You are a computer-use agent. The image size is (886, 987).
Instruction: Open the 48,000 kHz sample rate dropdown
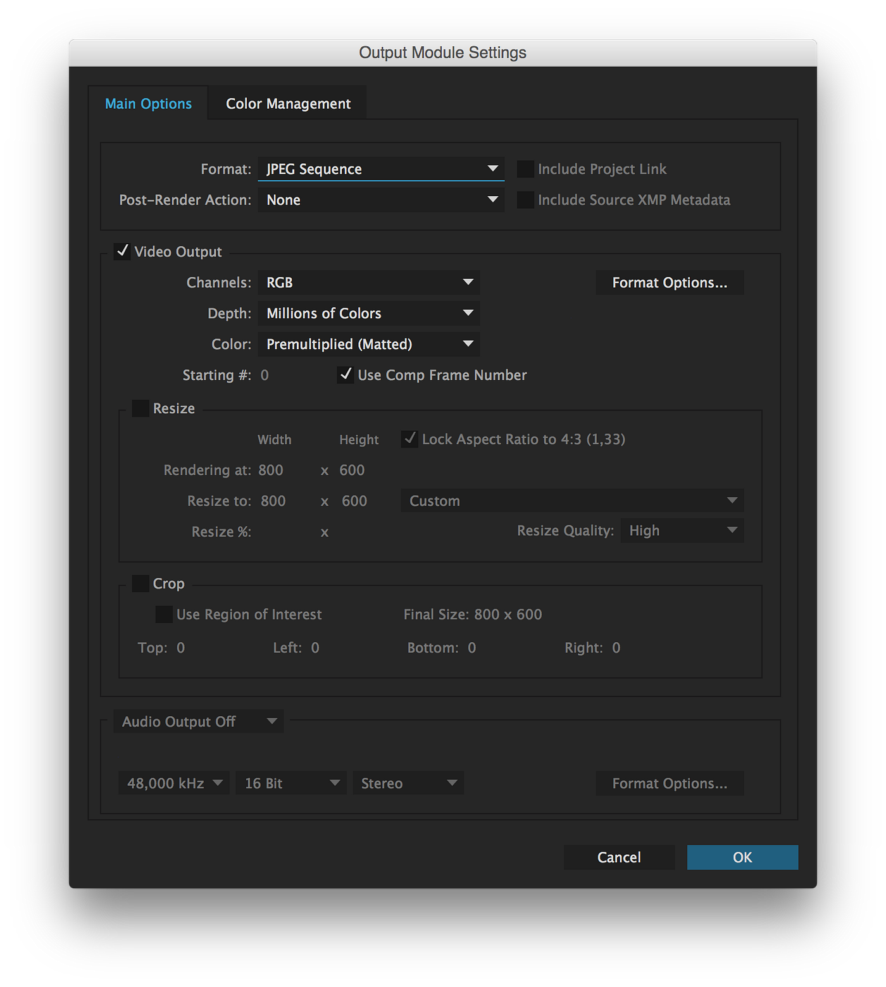(x=174, y=783)
